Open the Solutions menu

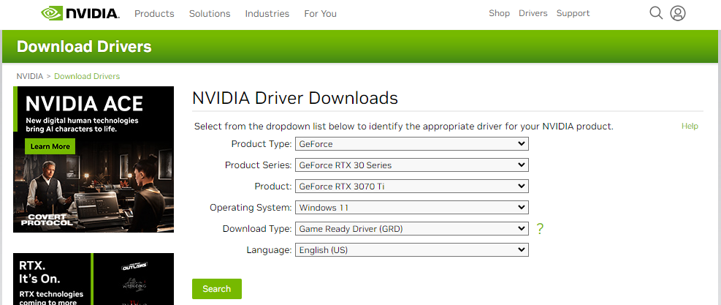click(x=210, y=14)
